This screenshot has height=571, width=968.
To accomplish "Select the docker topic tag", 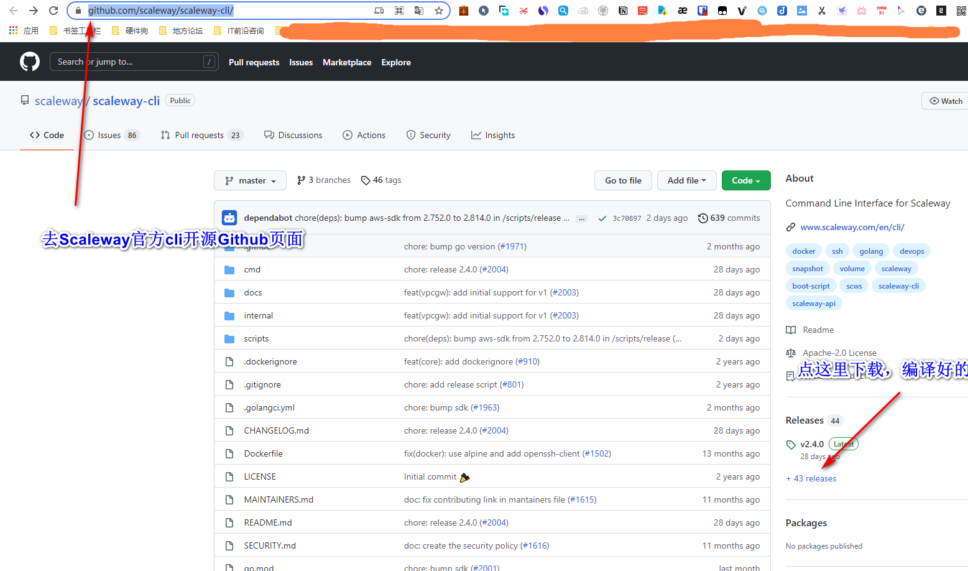I will point(804,251).
